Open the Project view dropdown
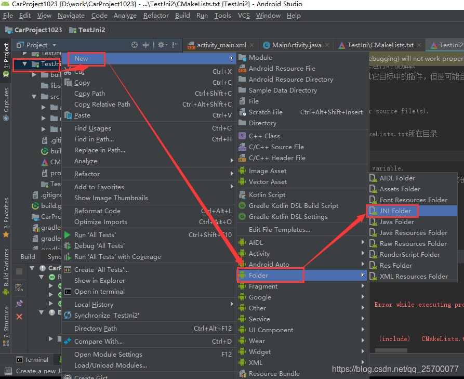Image resolution: width=464 pixels, height=379 pixels. [x=54, y=45]
